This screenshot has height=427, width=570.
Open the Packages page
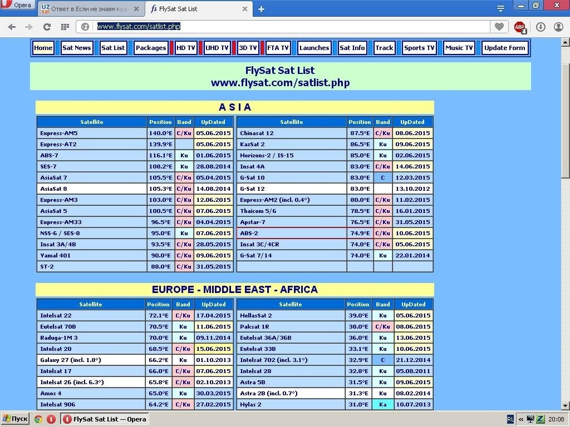point(151,48)
